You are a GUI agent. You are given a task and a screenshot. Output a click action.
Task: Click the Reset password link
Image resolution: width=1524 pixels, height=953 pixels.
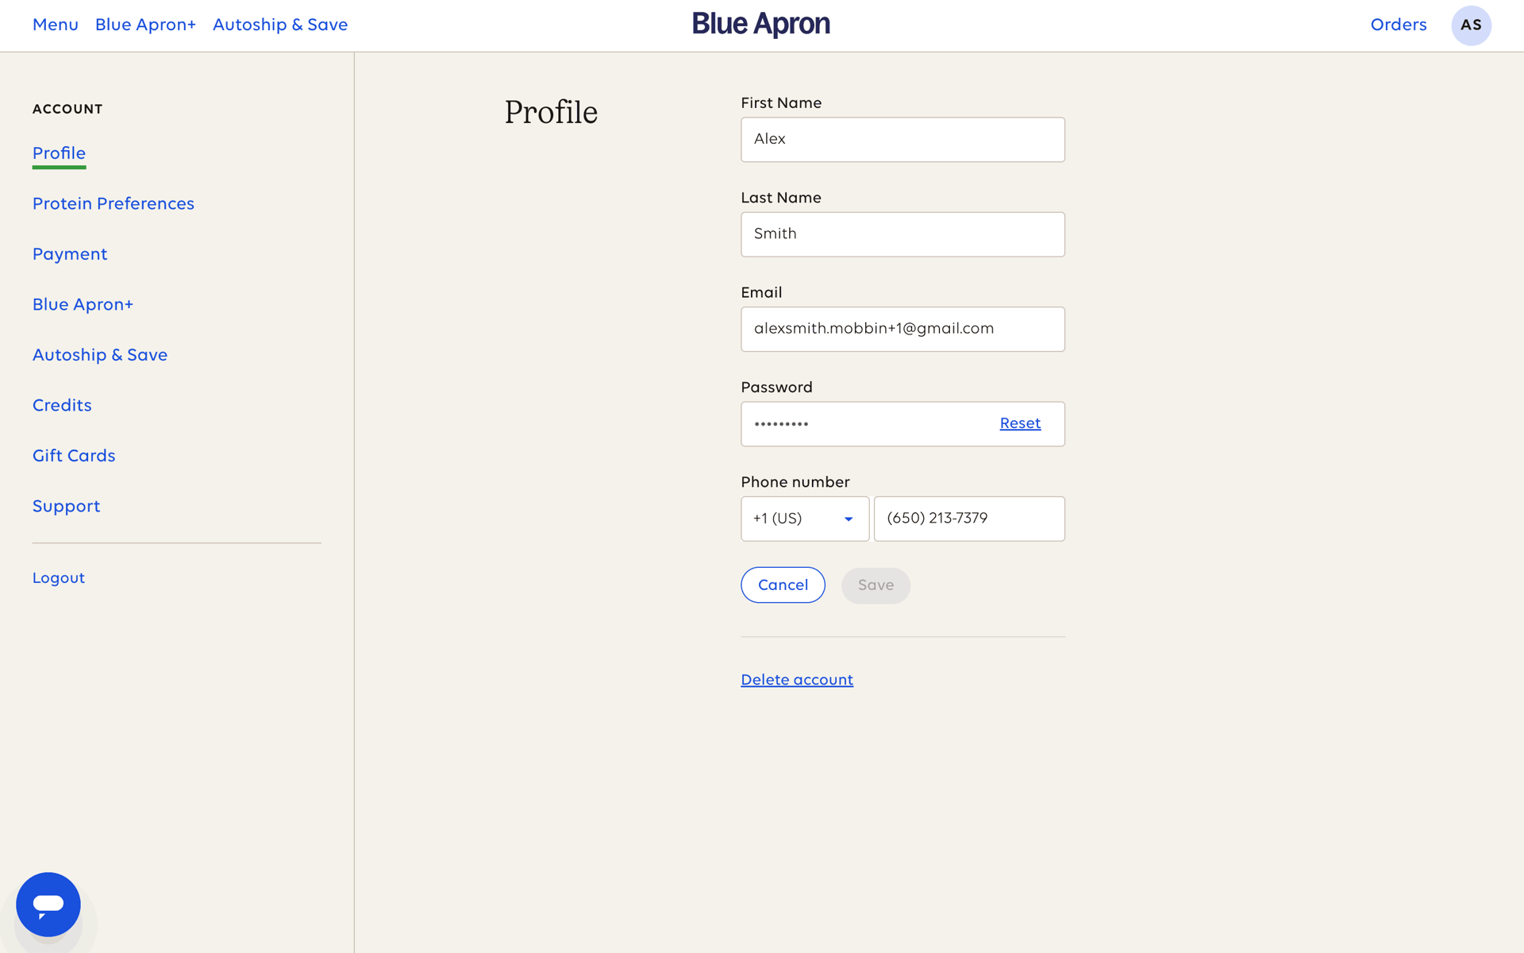click(1020, 423)
